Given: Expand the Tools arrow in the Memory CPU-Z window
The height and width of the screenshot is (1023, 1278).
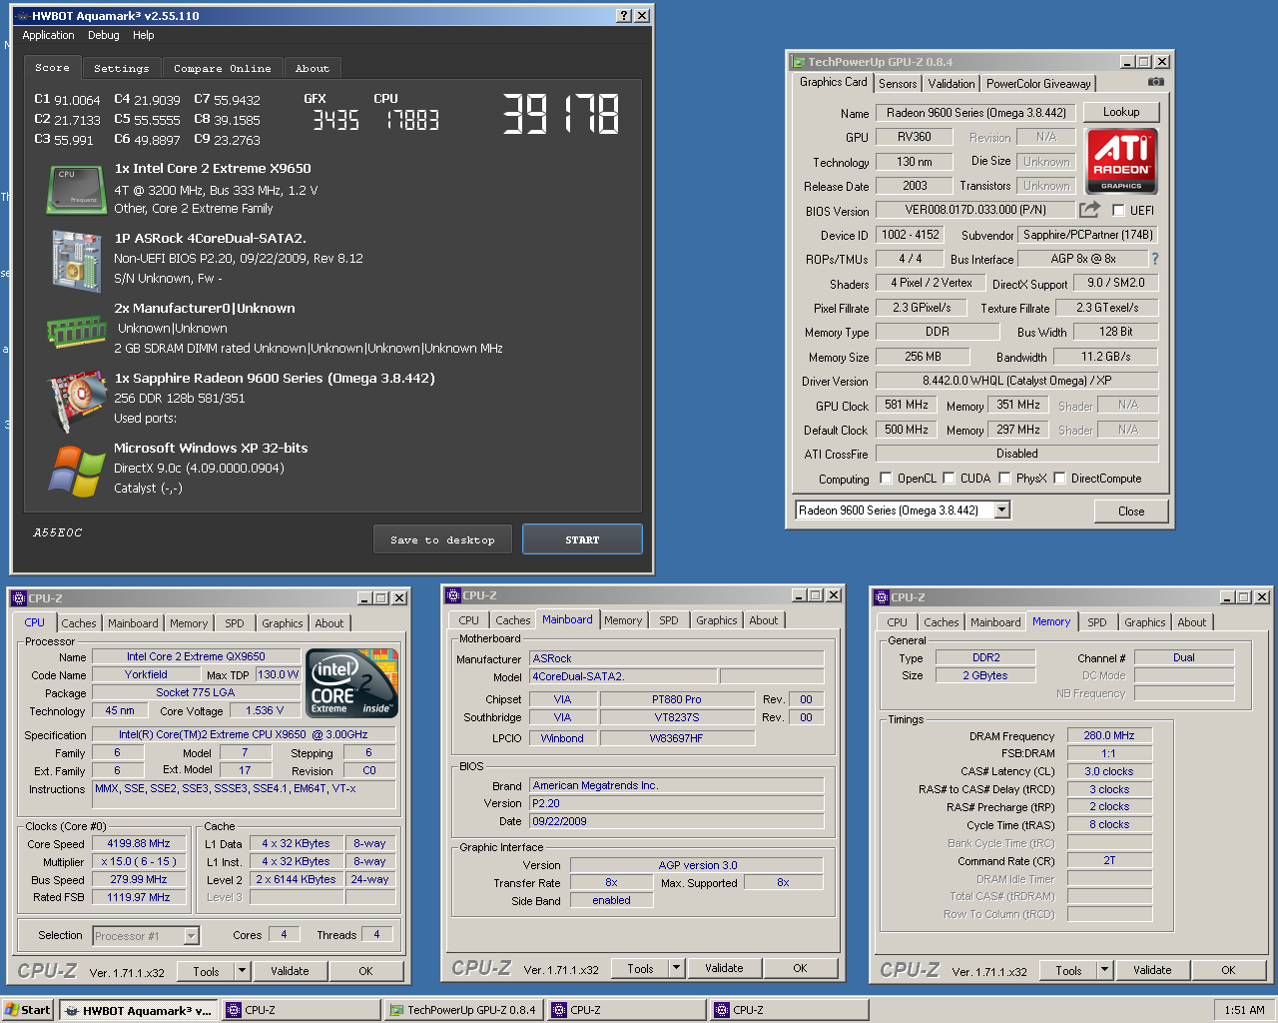Looking at the screenshot, I should coord(1104,970).
